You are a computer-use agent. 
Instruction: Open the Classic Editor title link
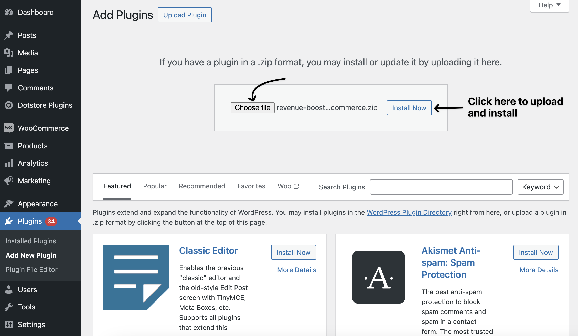click(208, 251)
